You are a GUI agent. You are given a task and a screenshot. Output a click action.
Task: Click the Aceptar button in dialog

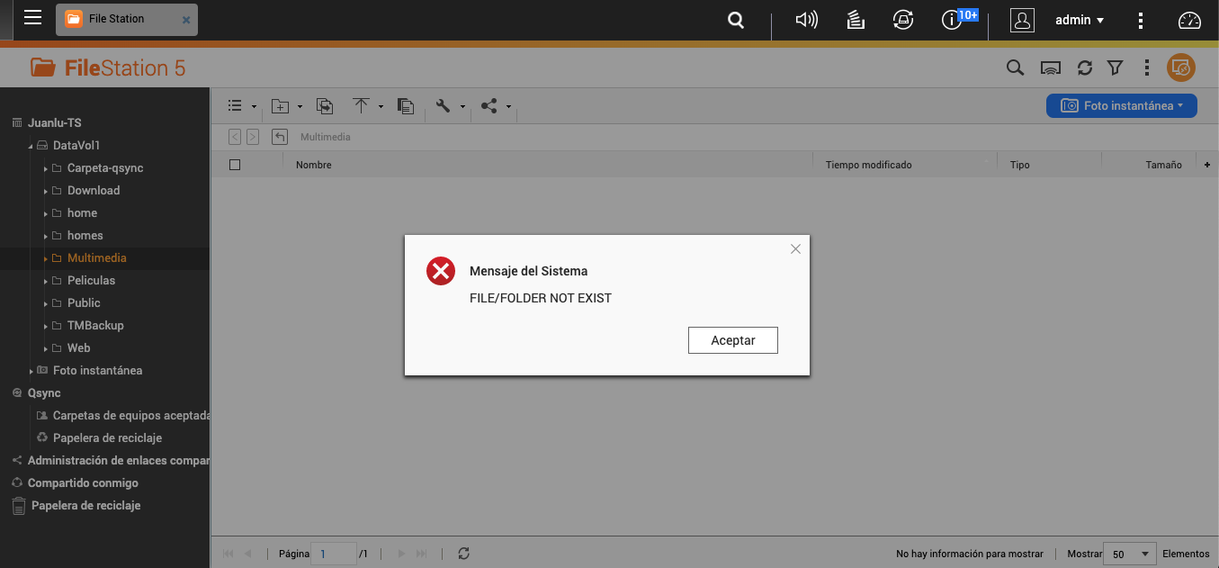[732, 340]
